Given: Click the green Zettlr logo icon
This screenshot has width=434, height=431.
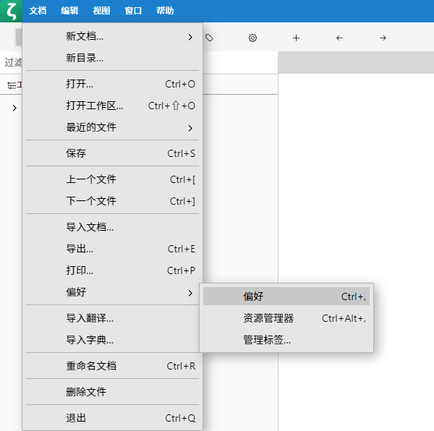Looking at the screenshot, I should click(x=11, y=11).
